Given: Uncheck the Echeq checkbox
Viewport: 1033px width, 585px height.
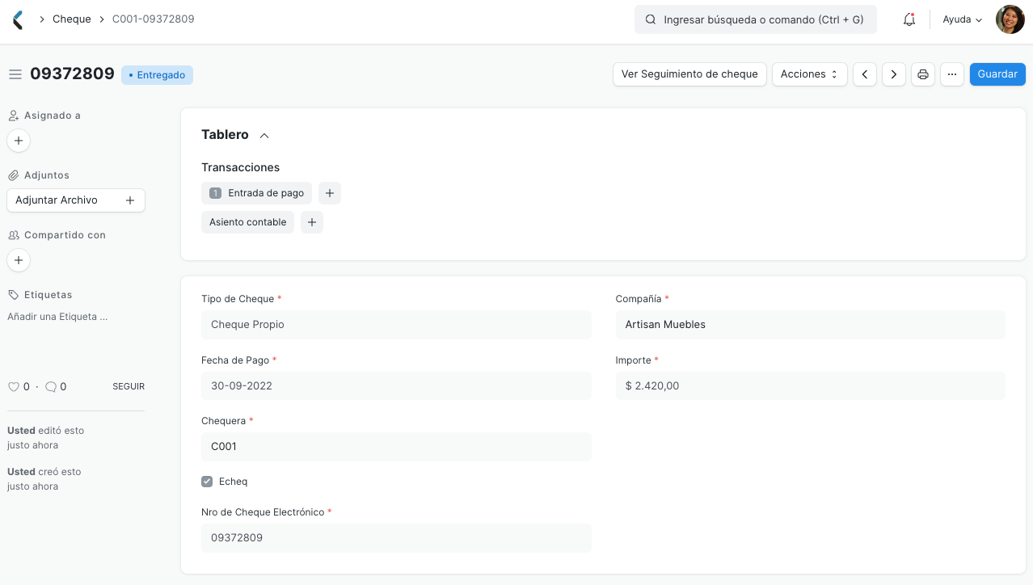Looking at the screenshot, I should pos(207,482).
